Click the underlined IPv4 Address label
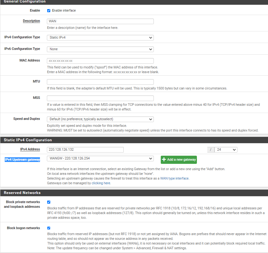Viewport: 268px width, 253px height. 30,149
